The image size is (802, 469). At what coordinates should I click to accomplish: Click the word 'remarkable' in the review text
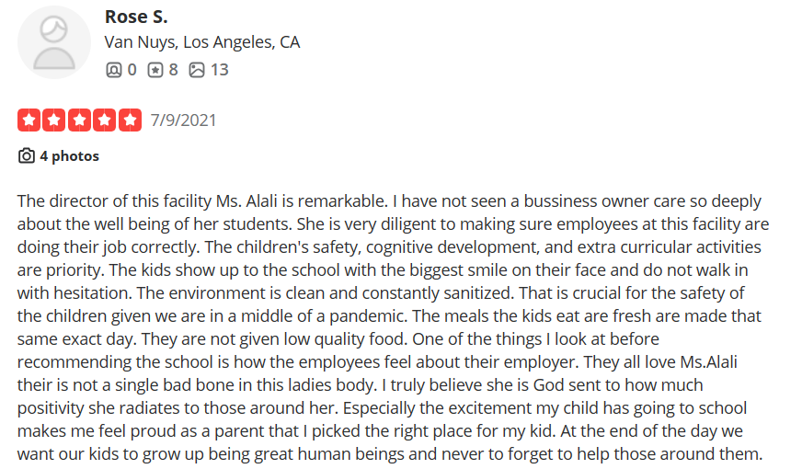340,201
